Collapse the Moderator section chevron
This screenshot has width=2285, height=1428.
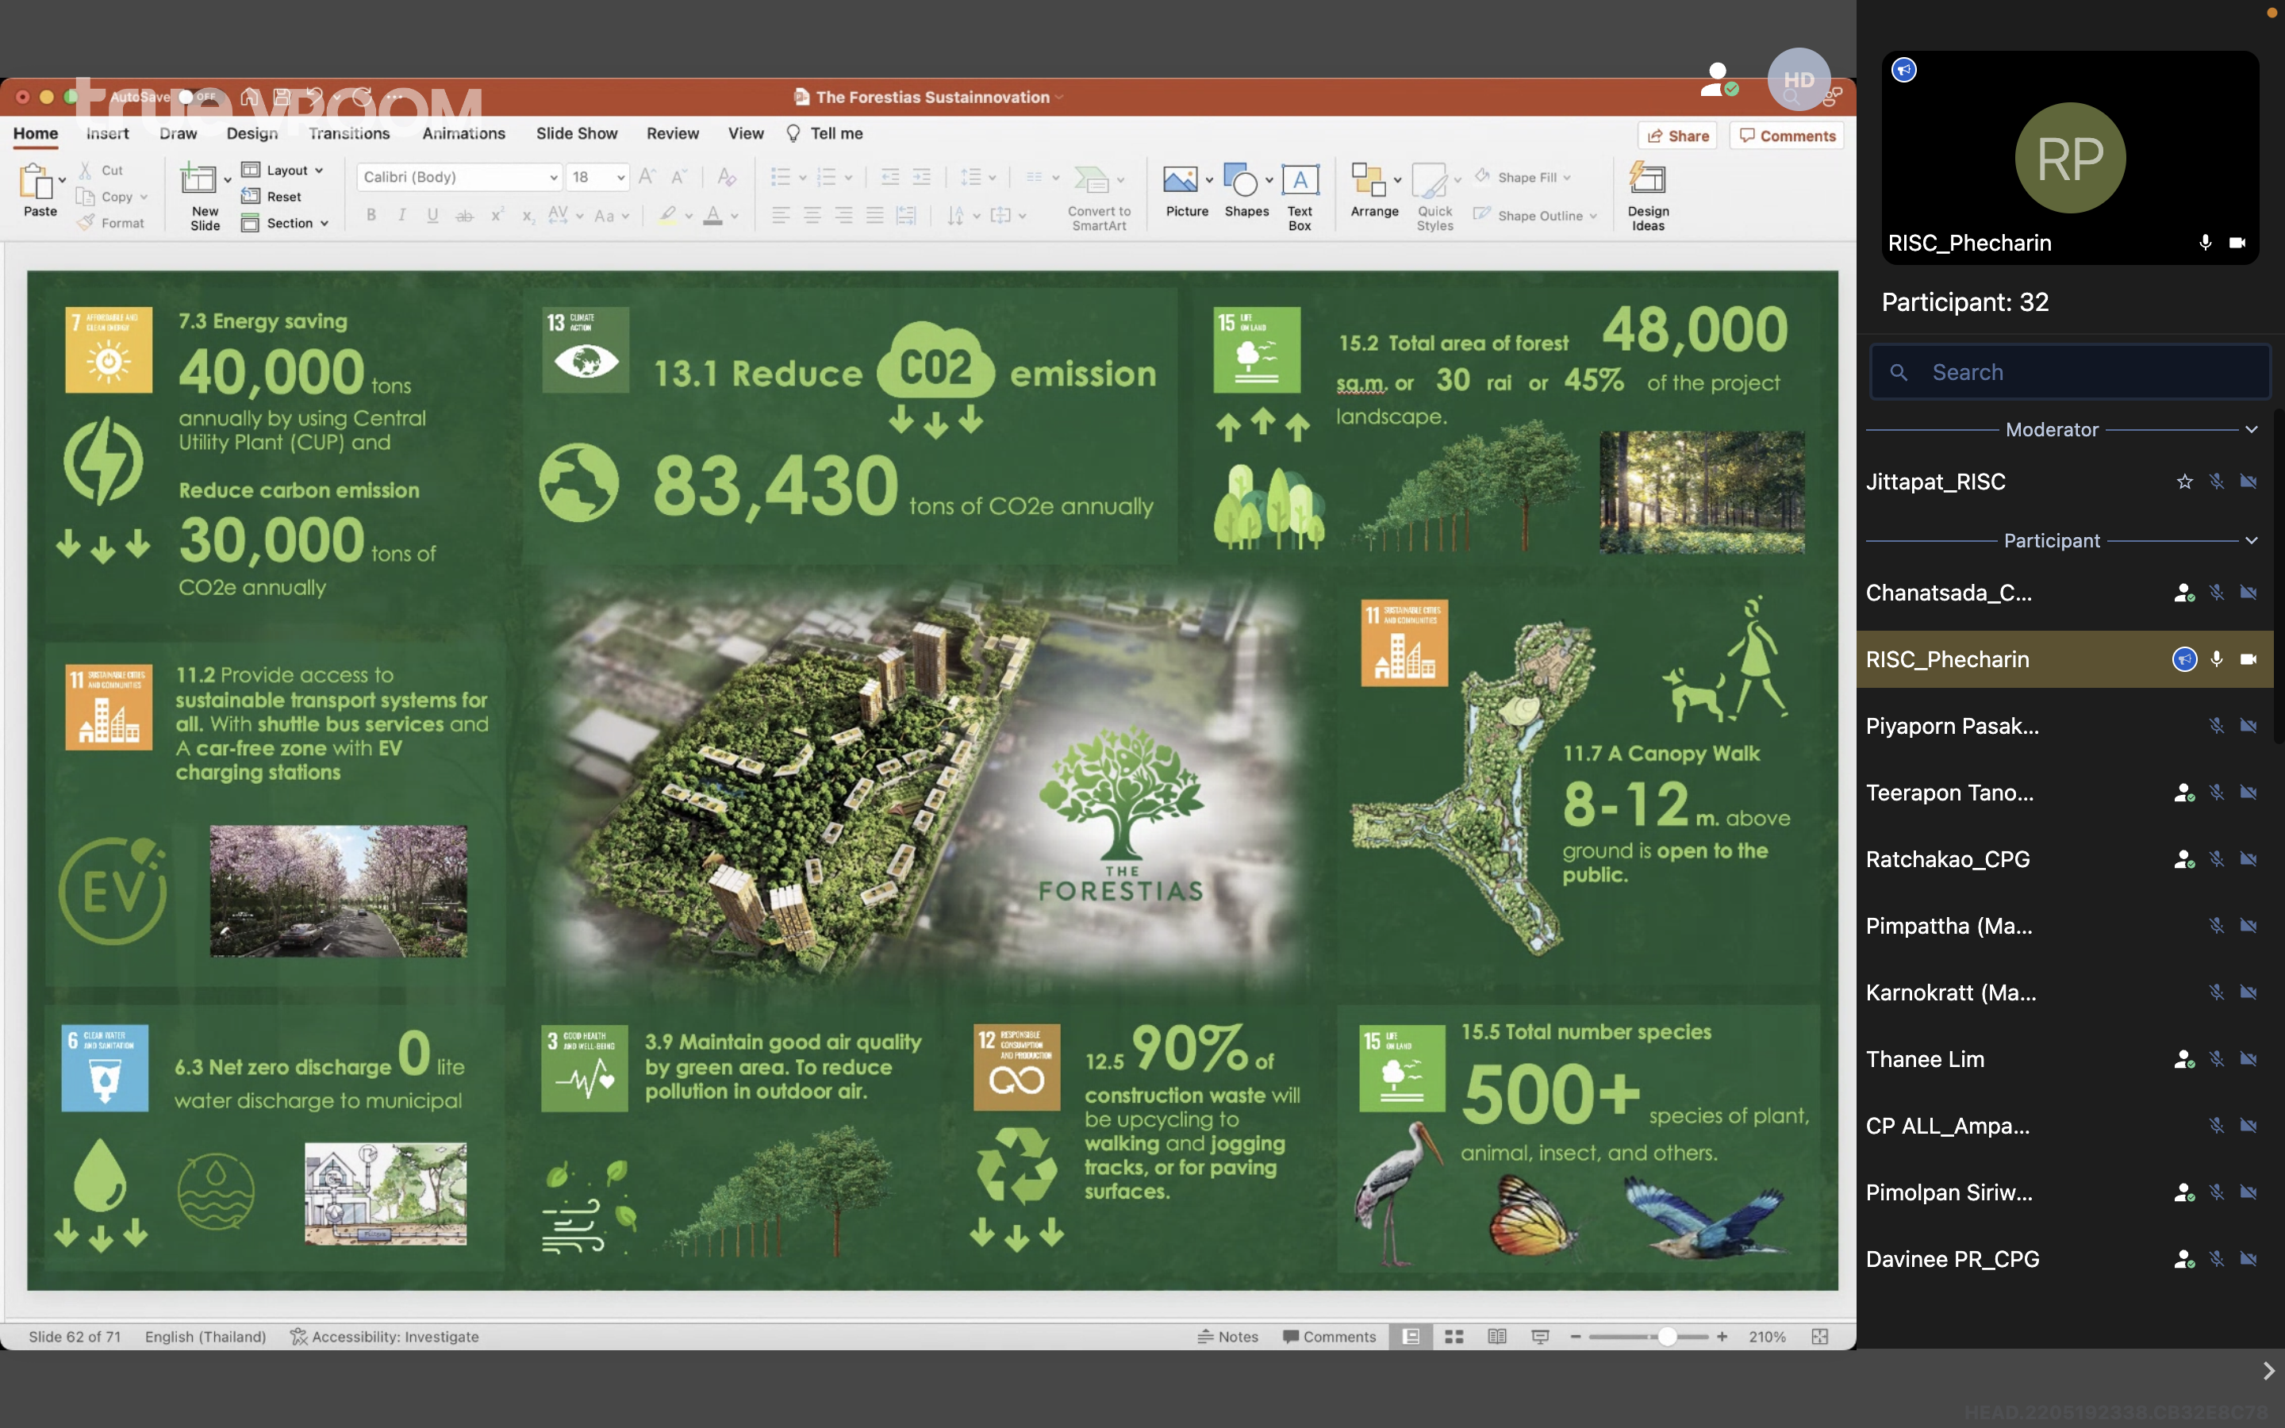click(x=2251, y=430)
